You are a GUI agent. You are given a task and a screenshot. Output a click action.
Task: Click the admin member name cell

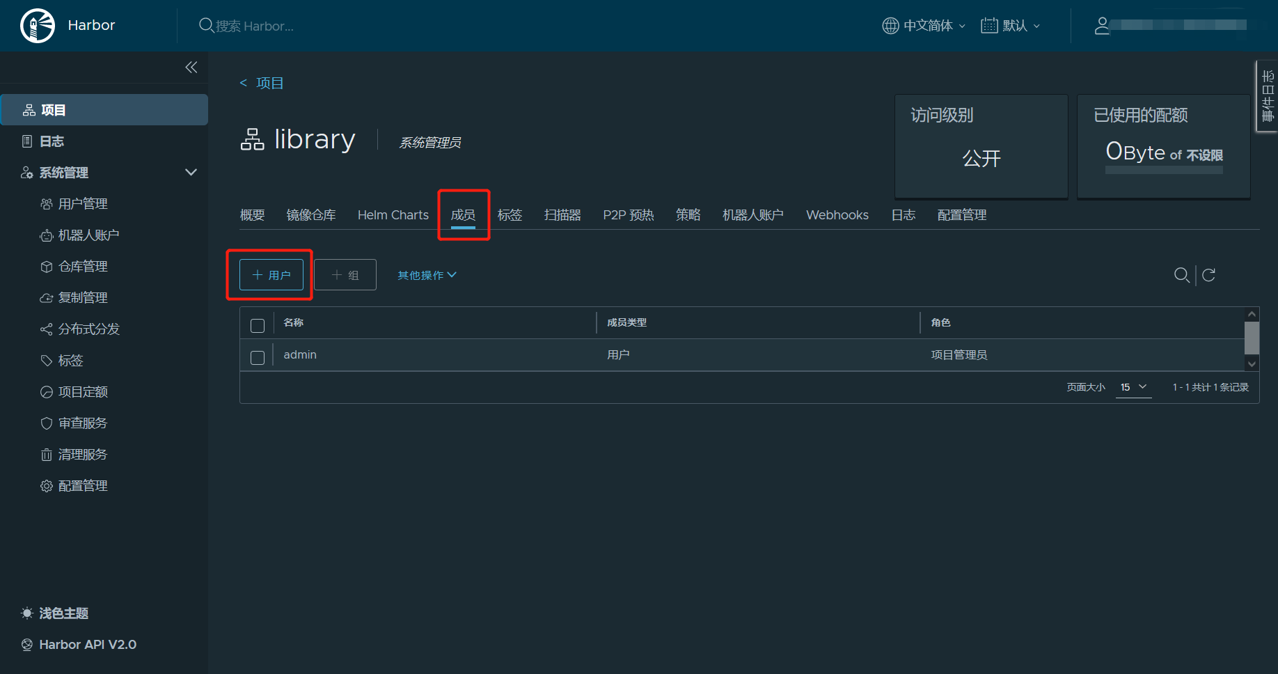click(300, 354)
